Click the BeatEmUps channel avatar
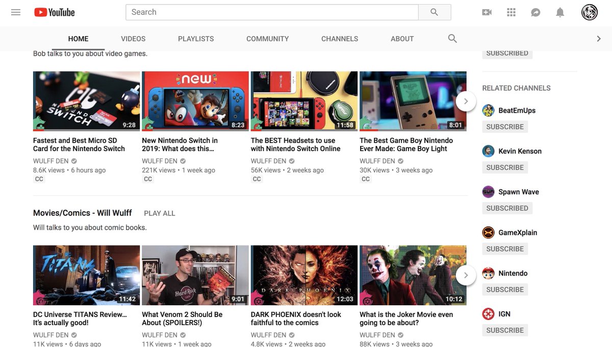Image resolution: width=612 pixels, height=347 pixels. [x=489, y=110]
